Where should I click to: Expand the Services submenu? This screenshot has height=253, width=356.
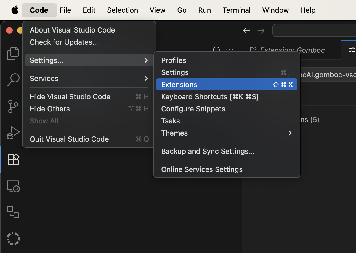pyautogui.click(x=89, y=79)
